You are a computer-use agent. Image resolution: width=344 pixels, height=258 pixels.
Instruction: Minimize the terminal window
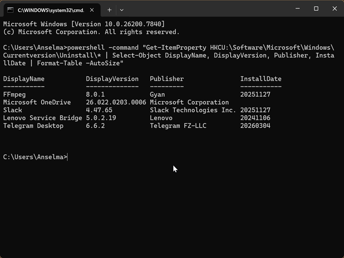tap(297, 9)
